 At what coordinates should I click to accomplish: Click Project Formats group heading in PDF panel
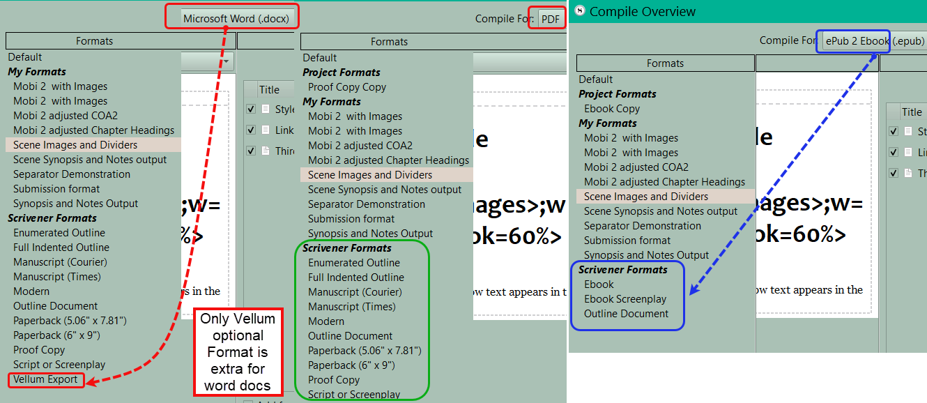[x=342, y=73]
